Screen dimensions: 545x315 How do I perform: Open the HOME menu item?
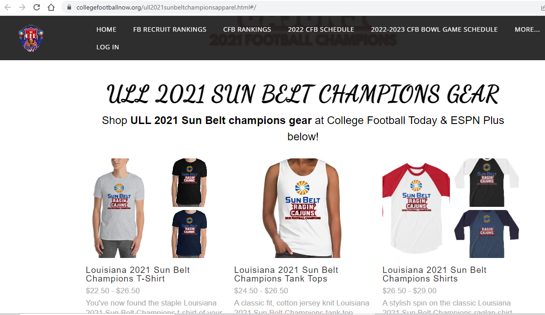106,29
